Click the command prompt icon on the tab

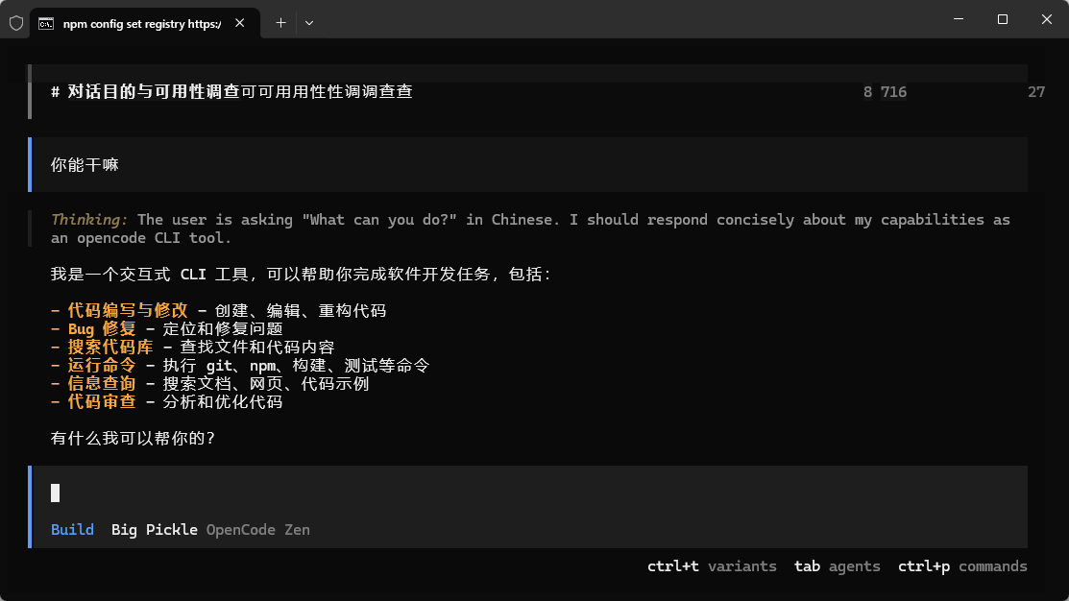pos(46,23)
